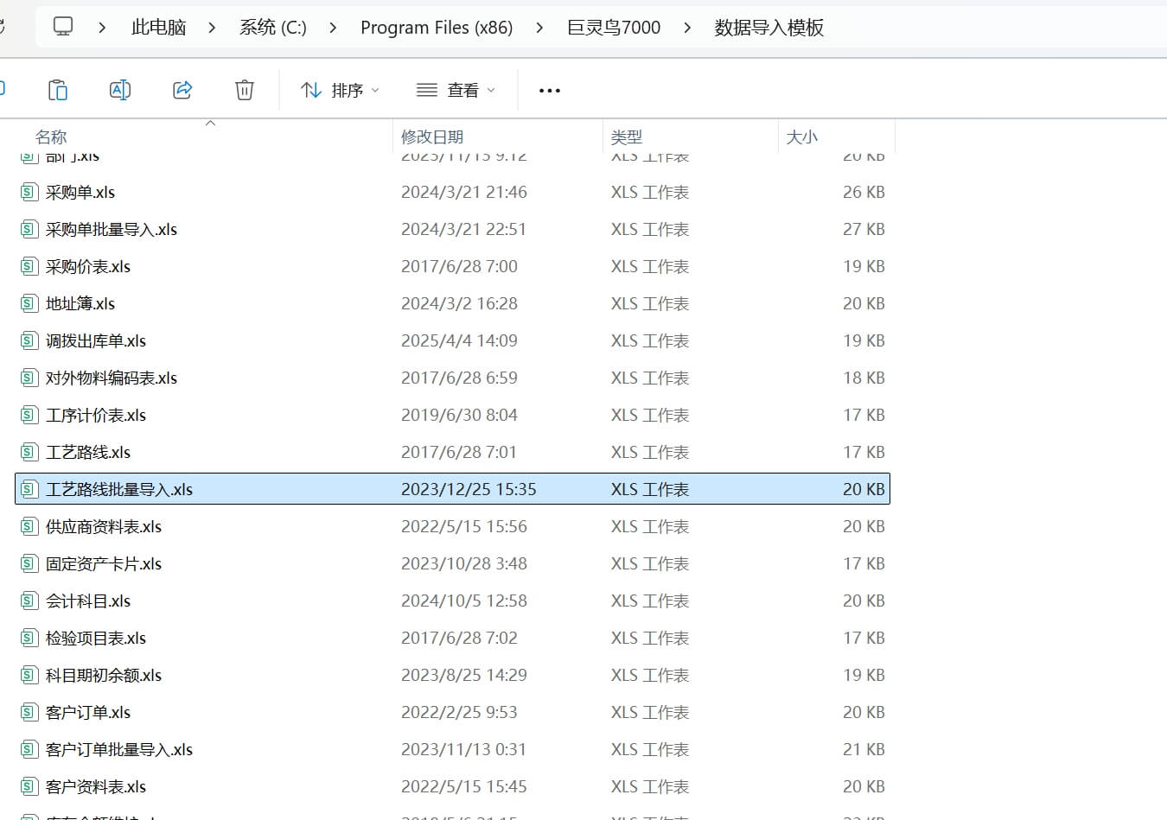The height and width of the screenshot is (820, 1167).
Task: Expand chevron after 巨灵鸟7000 in breadcrumb
Action: 687,28
